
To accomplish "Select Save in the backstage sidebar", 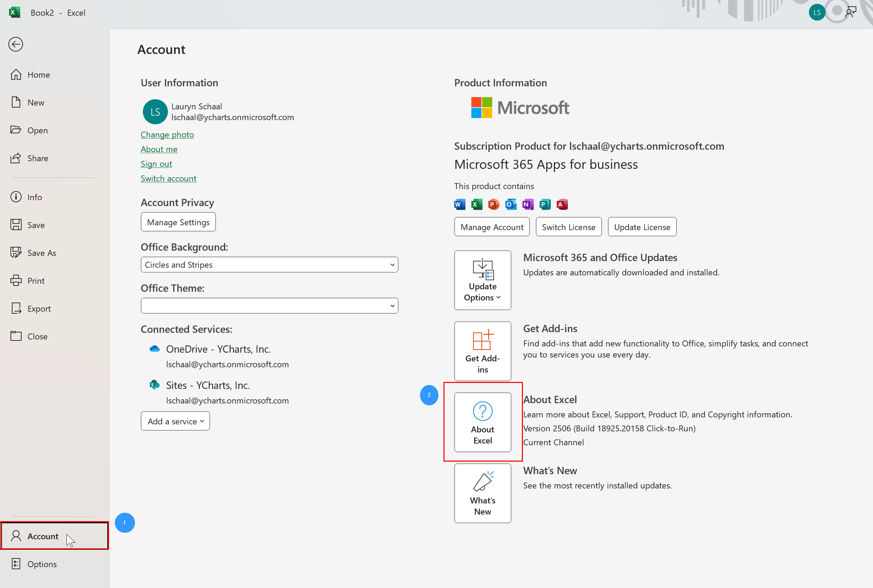I will click(x=54, y=225).
